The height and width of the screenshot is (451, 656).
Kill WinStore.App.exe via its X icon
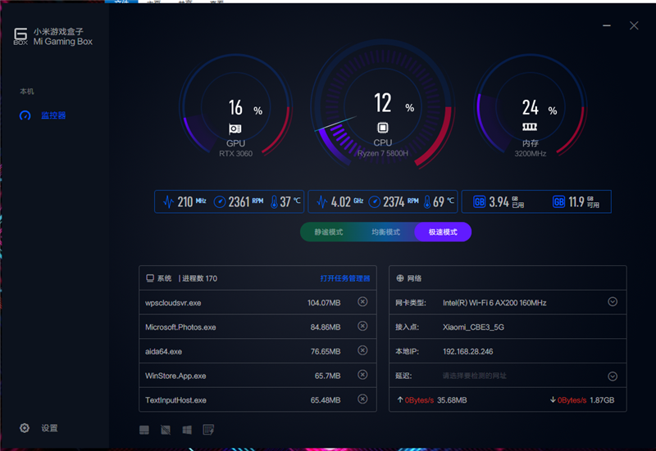coord(362,375)
